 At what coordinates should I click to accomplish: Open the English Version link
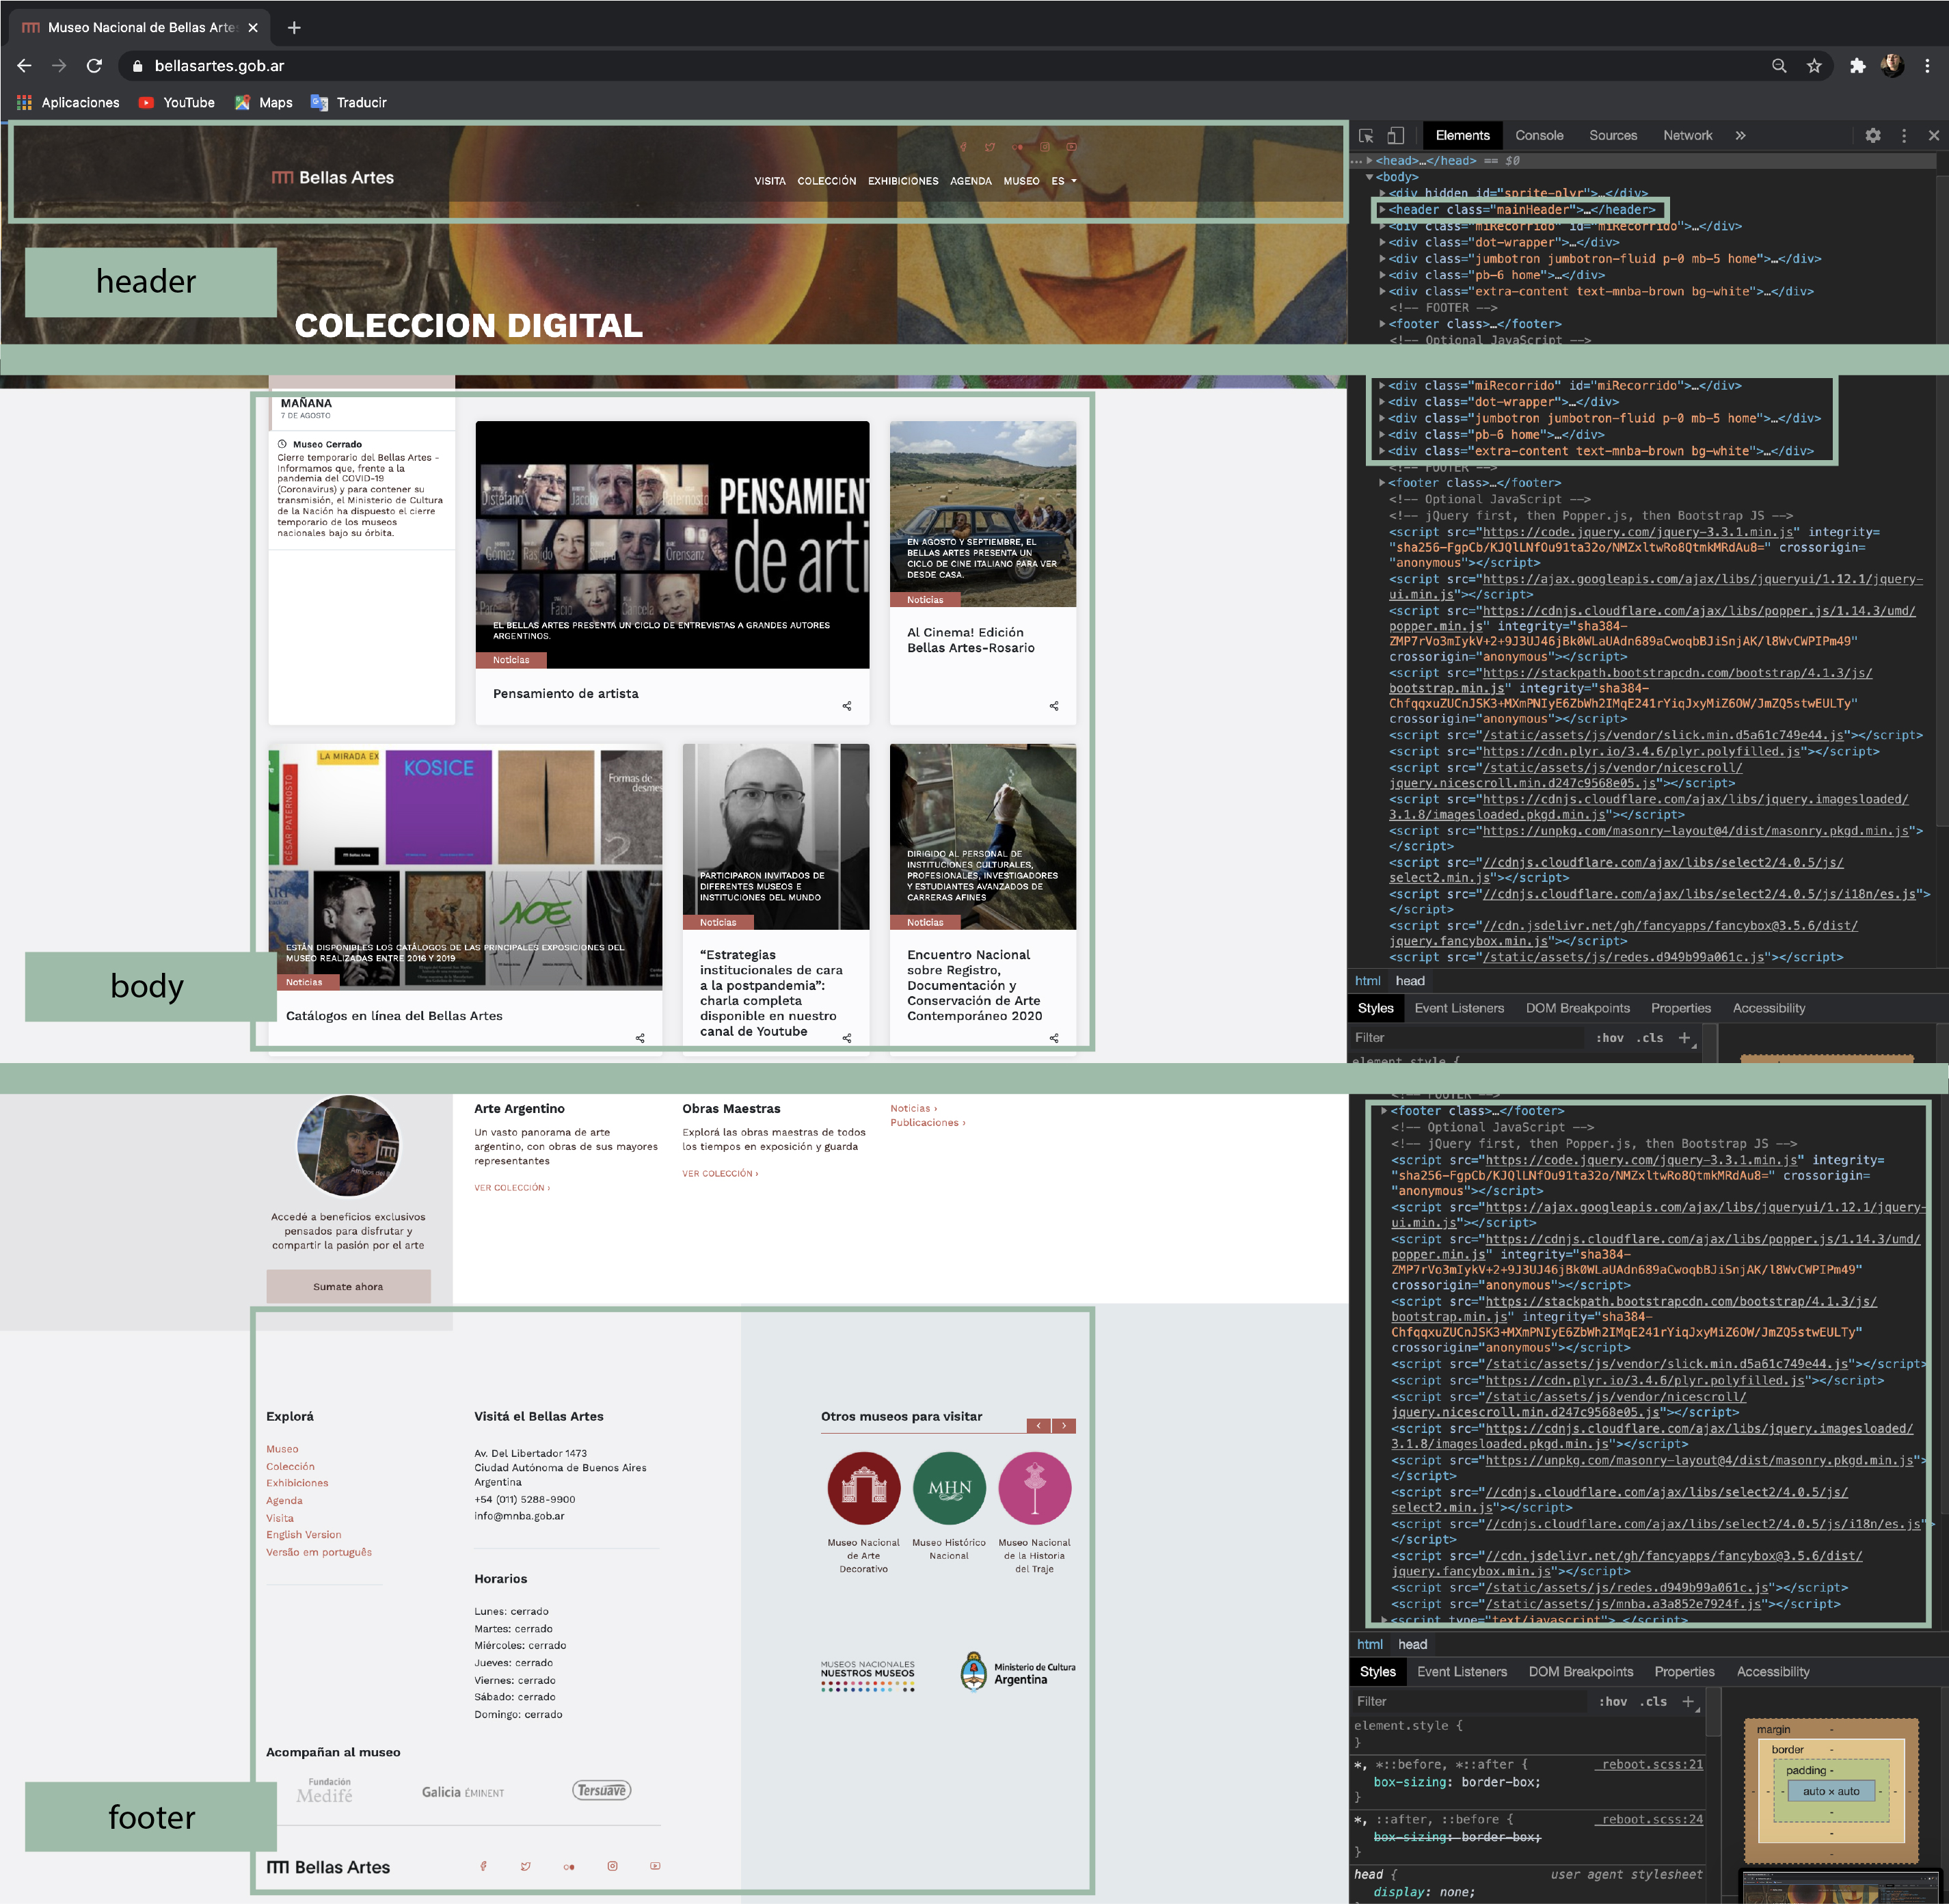(x=303, y=1534)
